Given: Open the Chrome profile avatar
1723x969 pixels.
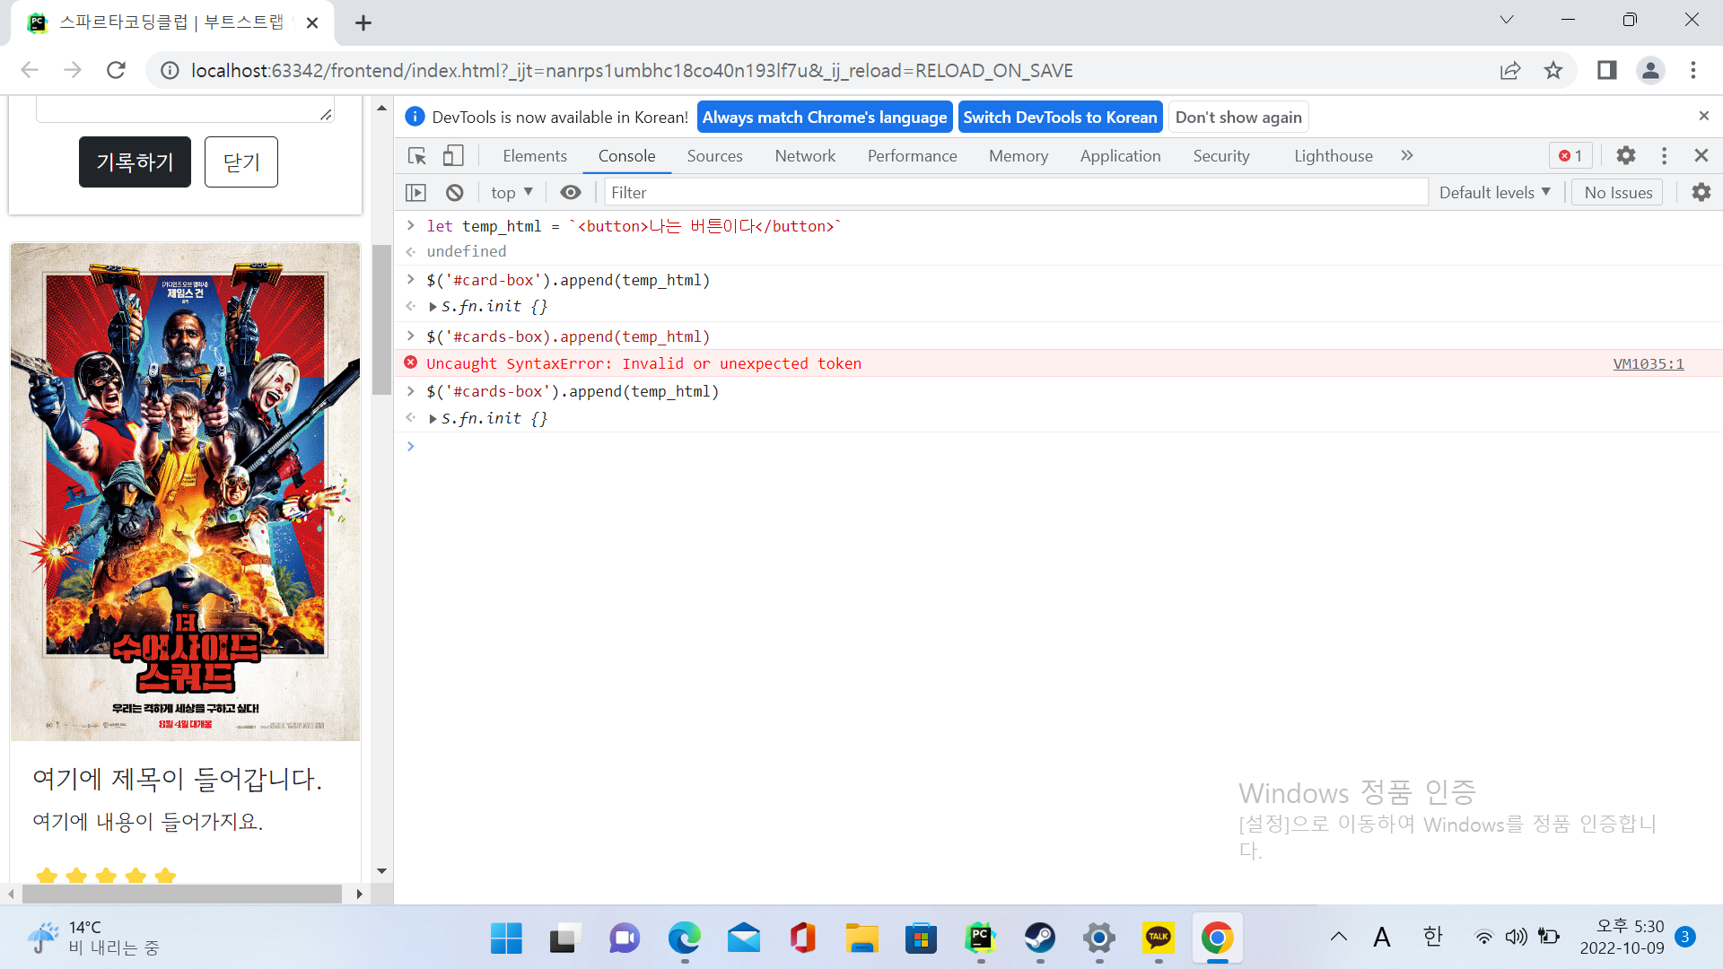Looking at the screenshot, I should [x=1650, y=71].
